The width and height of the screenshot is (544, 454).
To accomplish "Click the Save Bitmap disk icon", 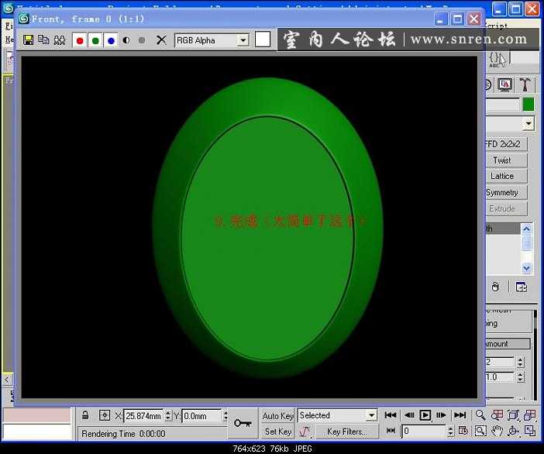I will tap(29, 40).
